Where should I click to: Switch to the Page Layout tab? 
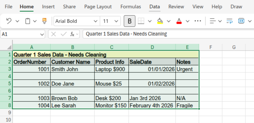98,7
